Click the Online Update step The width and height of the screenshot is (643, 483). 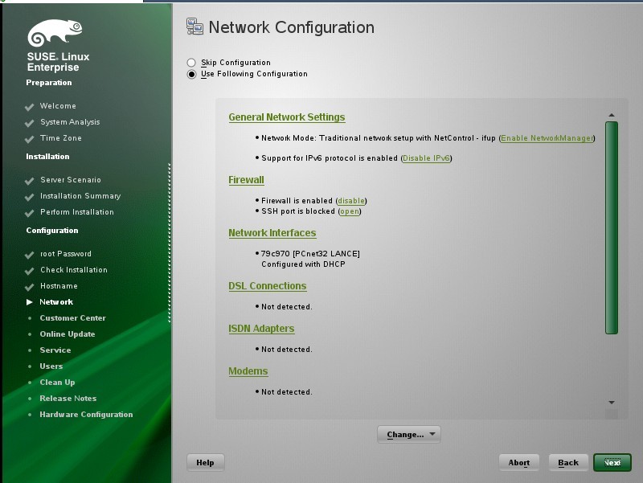click(x=68, y=334)
